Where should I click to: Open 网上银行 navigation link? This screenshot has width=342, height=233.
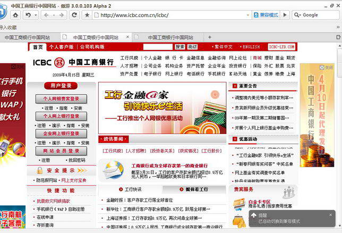tap(174, 74)
